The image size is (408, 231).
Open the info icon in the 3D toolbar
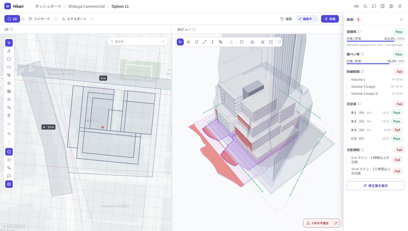279,42
